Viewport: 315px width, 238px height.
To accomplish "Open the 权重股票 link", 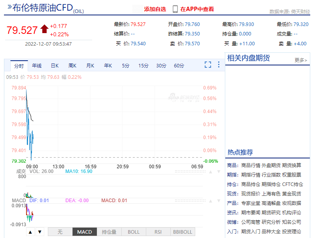I will coord(292,175).
